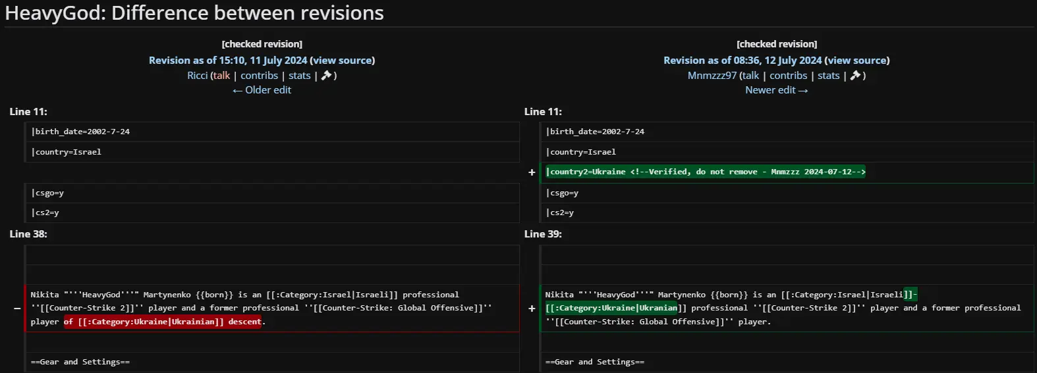Click left '|csgo=y' line

tap(272, 193)
